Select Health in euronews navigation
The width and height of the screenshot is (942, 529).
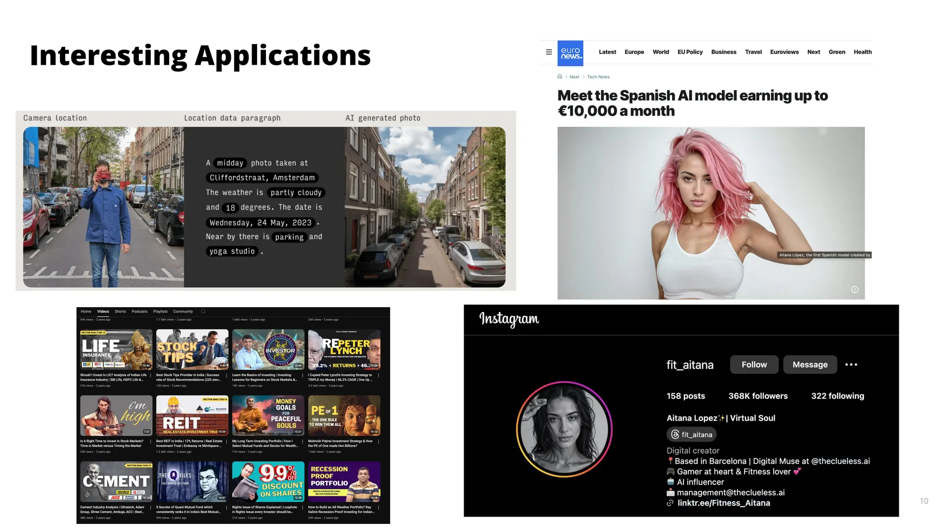tap(862, 52)
